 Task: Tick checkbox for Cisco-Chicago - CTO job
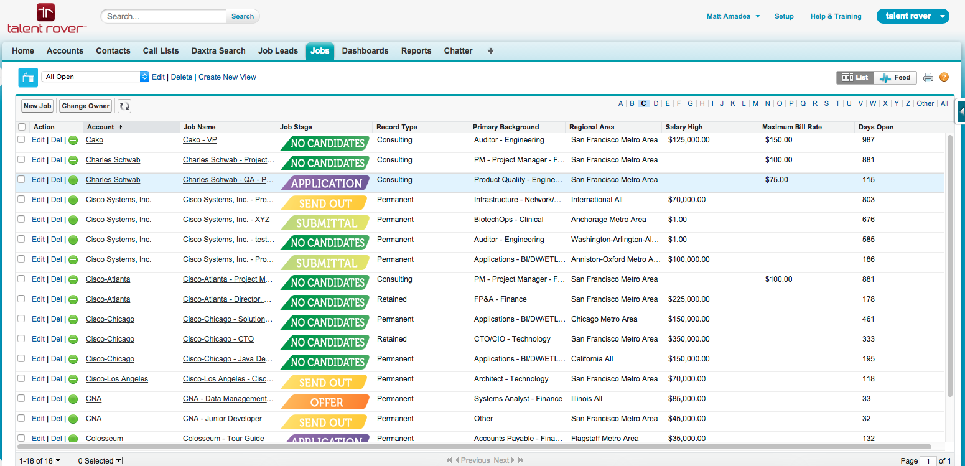click(21, 339)
